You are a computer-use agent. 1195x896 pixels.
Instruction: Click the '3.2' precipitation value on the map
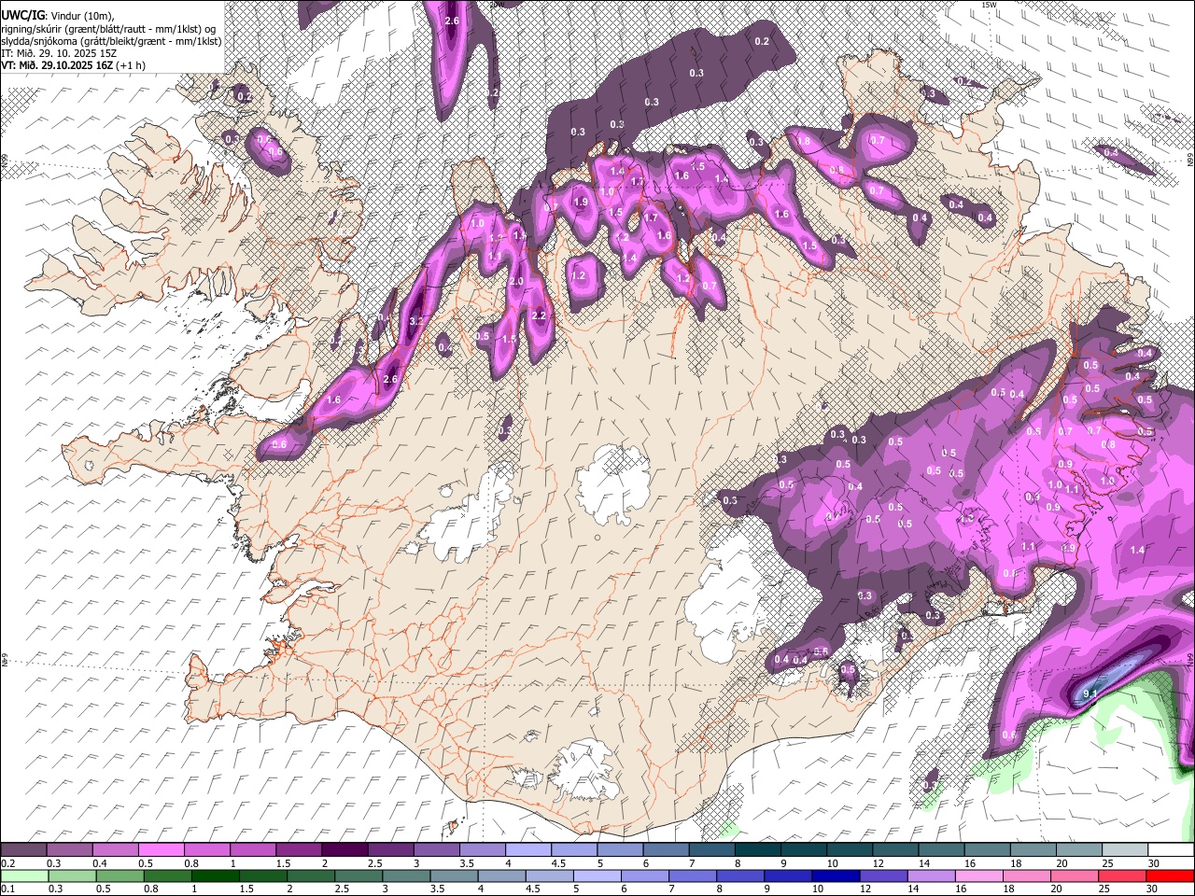tap(416, 321)
